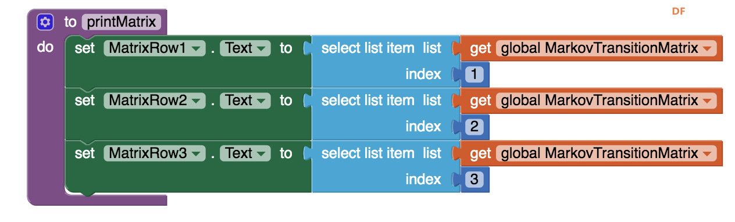Open the Text property dropdown for MatrixRow3
This screenshot has height=222, width=735.
(245, 153)
